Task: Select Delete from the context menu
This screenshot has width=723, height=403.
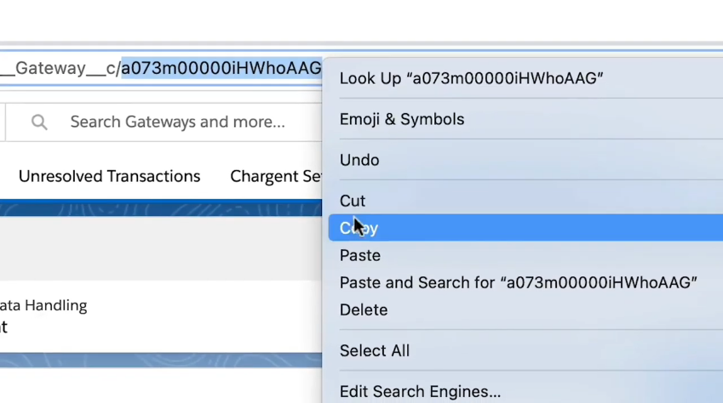Action: (x=364, y=309)
